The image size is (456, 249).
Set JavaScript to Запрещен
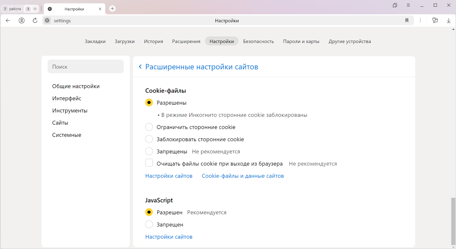[x=149, y=225]
